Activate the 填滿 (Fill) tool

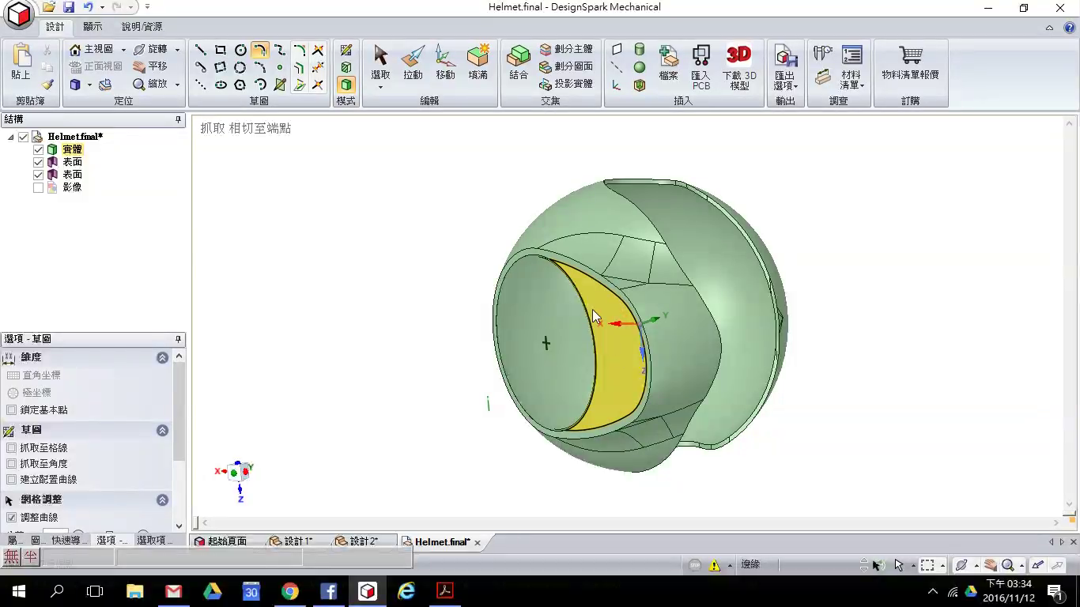tap(478, 62)
